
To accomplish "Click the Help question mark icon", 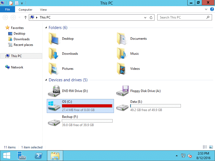I will (x=212, y=9).
